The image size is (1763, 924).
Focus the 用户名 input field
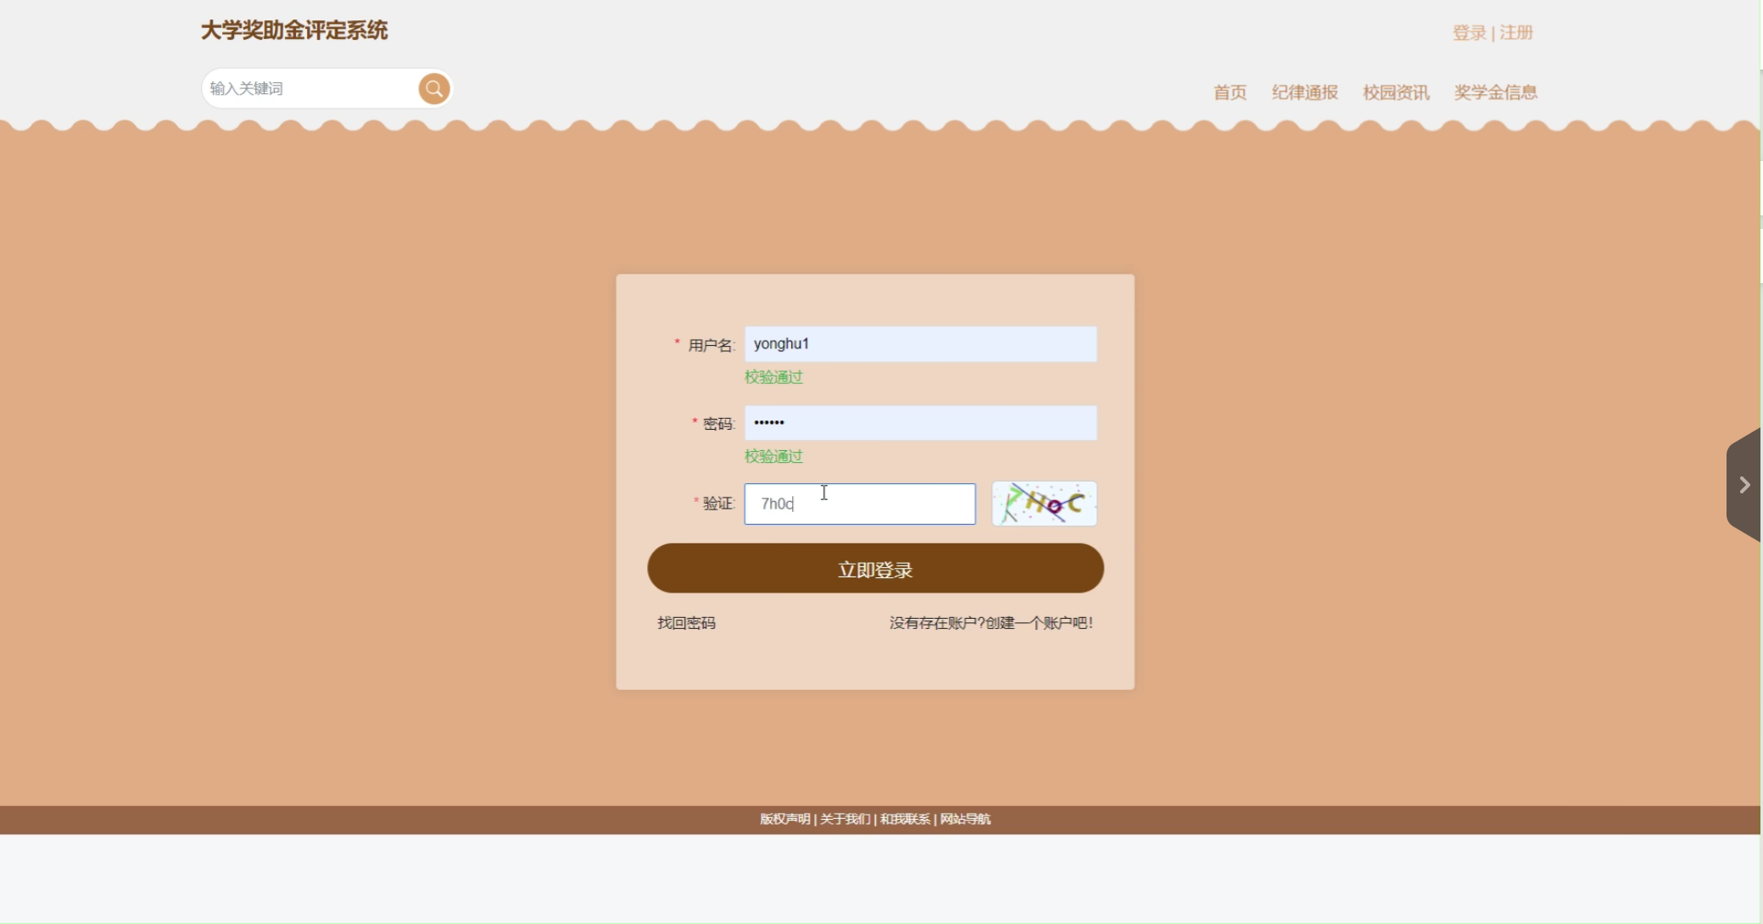[920, 344]
